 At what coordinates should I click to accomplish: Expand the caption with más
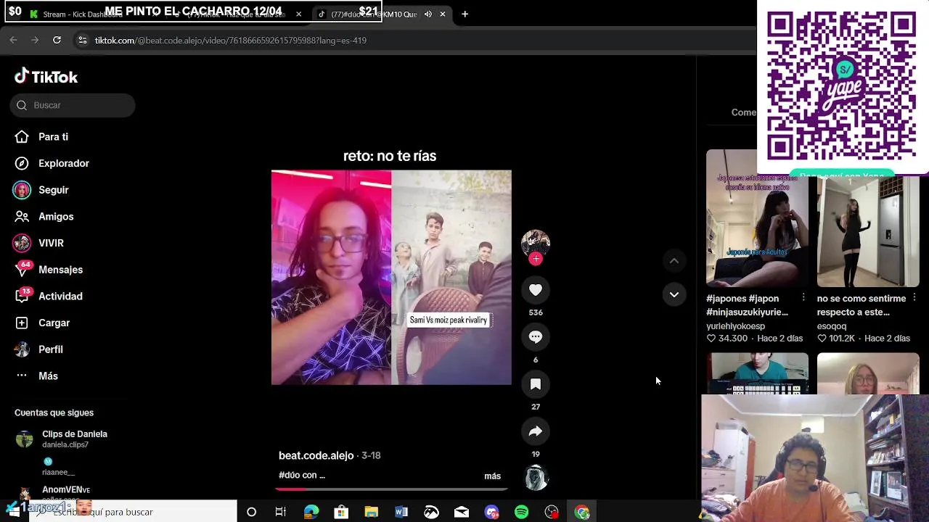pyautogui.click(x=492, y=476)
